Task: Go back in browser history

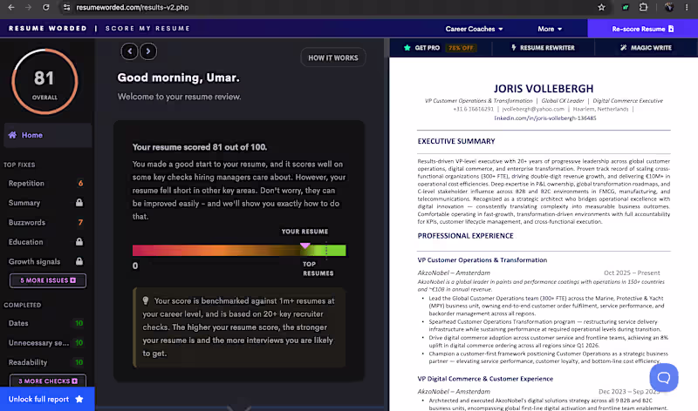Action: coord(11,7)
